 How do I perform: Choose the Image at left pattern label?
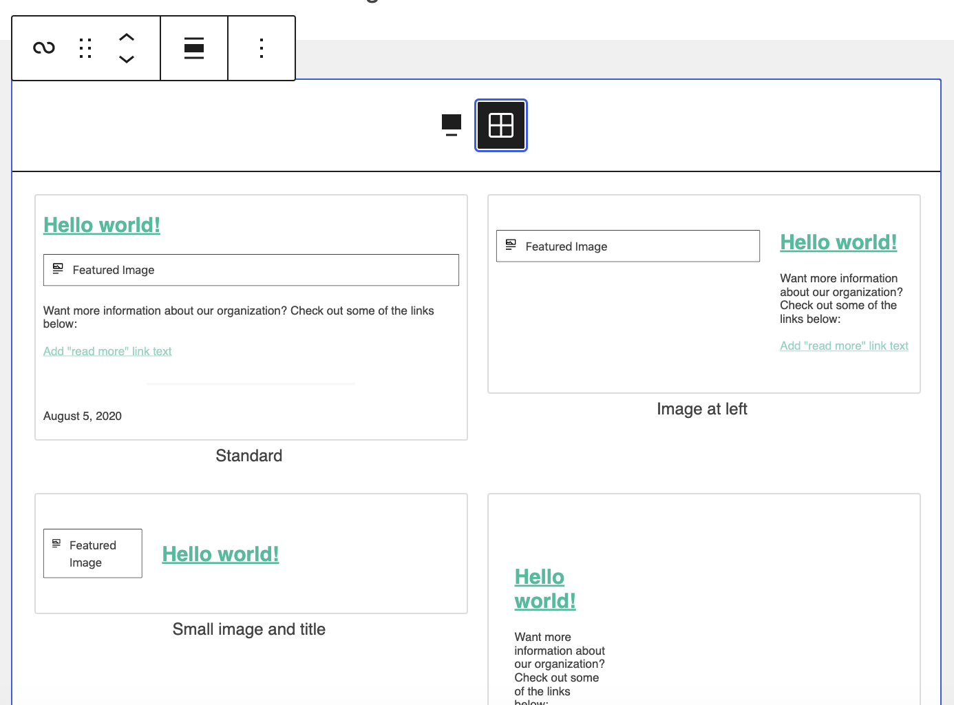(702, 409)
